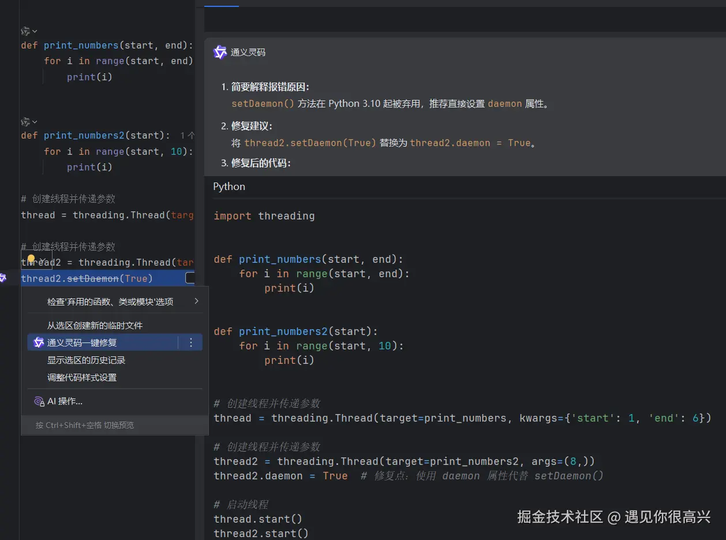Click inline code thread2.setDaemon(True) in 修复建议
Viewport: 726px width, 540px height.
[310, 143]
